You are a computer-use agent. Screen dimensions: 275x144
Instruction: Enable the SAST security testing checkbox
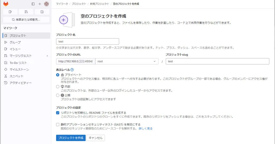tap(57, 124)
